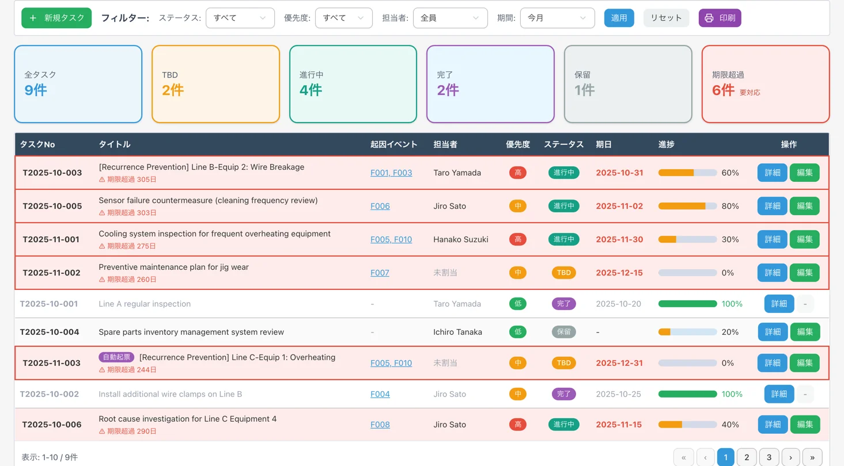
Task: Click the 高 priority badge on T2025-10-003
Action: coord(517,173)
